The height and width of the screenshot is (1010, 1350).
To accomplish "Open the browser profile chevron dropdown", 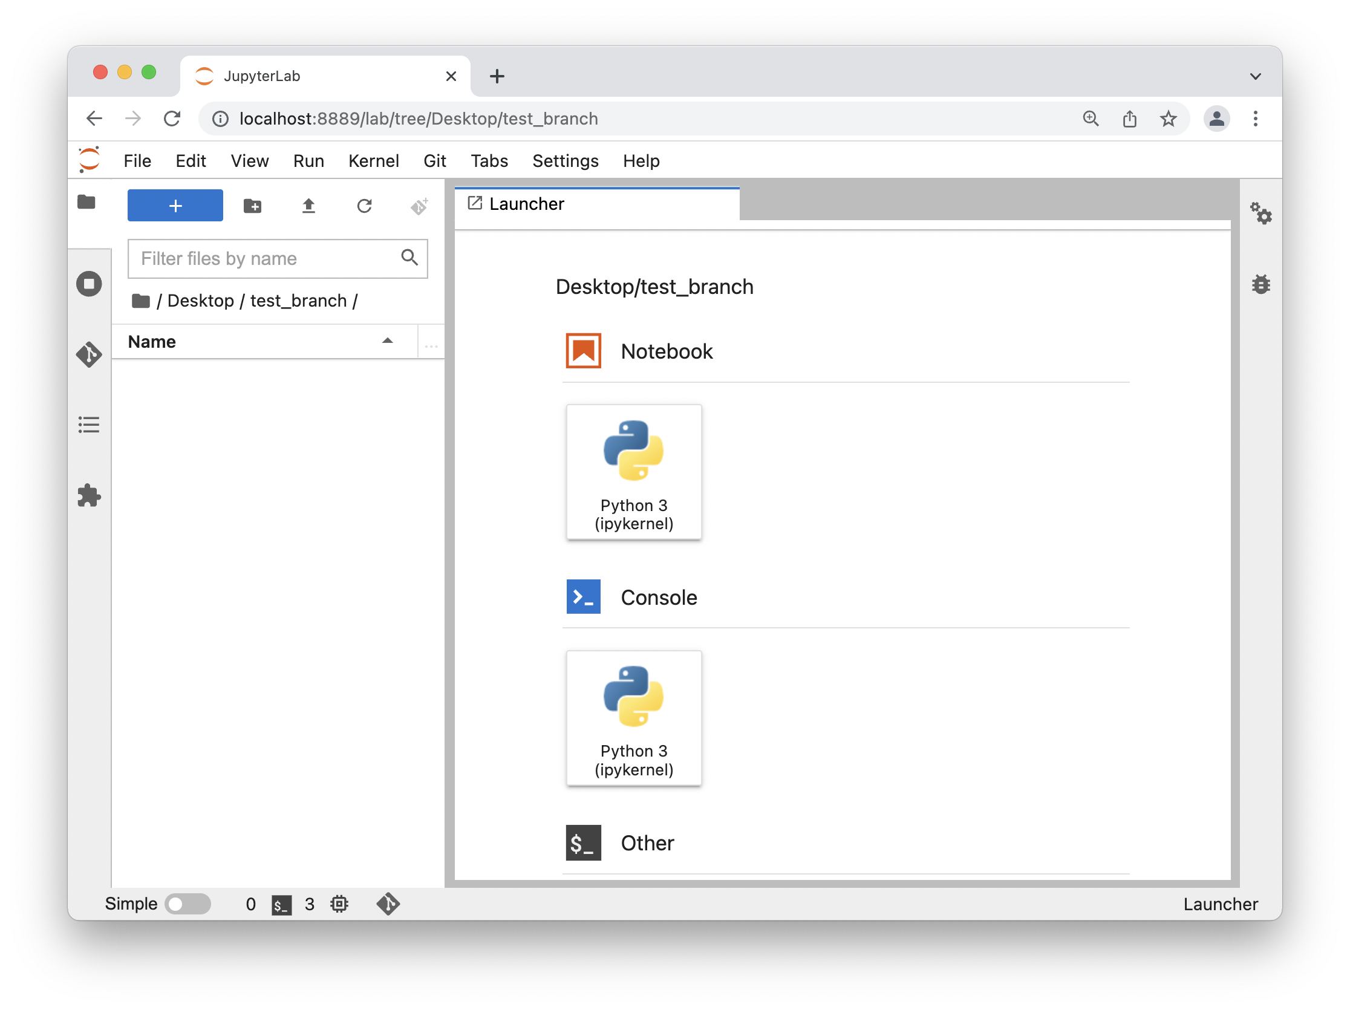I will coord(1256,76).
